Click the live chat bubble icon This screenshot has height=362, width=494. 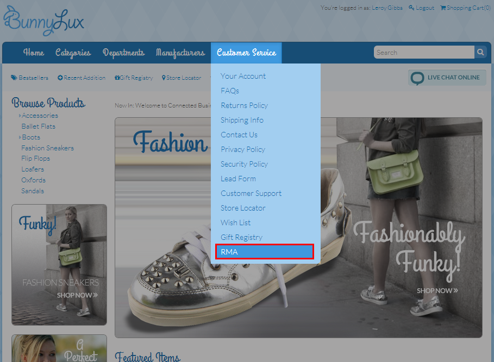click(417, 78)
